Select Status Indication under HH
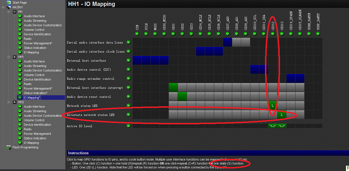 (35, 48)
